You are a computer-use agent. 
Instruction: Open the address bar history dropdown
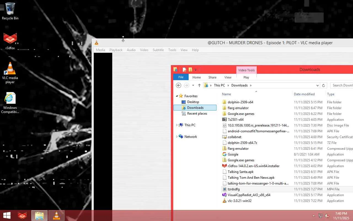[317, 85]
